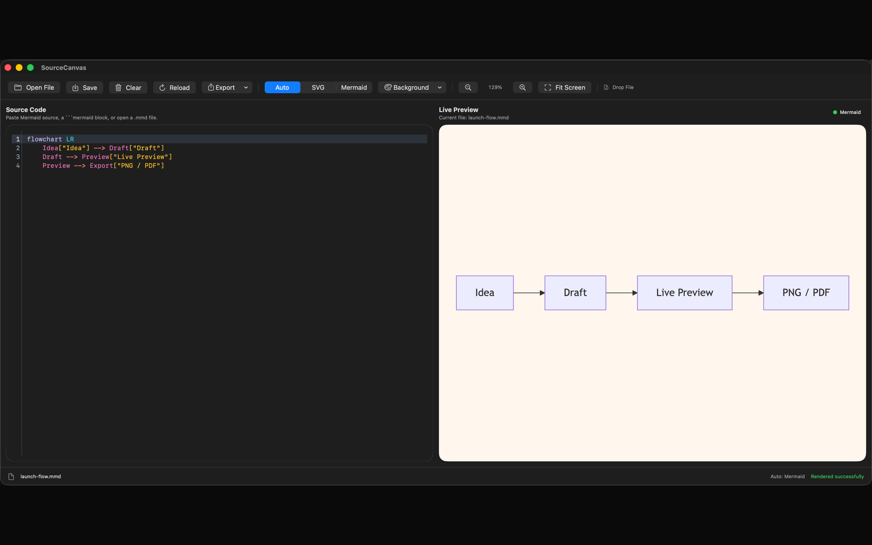Click code line Preview --> Export
Image resolution: width=872 pixels, height=545 pixels.
click(x=104, y=166)
